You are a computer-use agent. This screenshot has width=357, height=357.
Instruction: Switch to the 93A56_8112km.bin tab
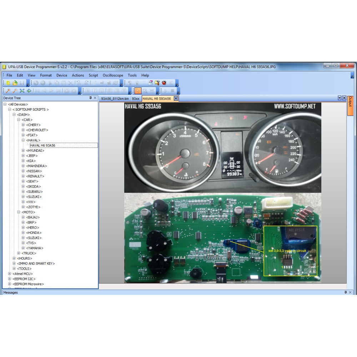click(x=115, y=99)
